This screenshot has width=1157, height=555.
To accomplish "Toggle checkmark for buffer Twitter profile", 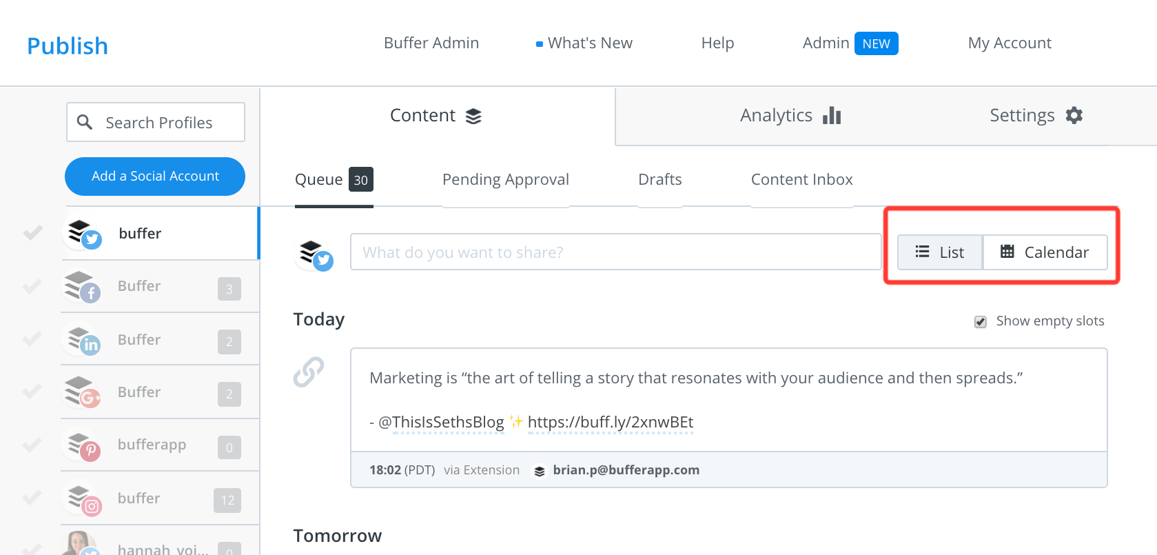I will point(32,232).
